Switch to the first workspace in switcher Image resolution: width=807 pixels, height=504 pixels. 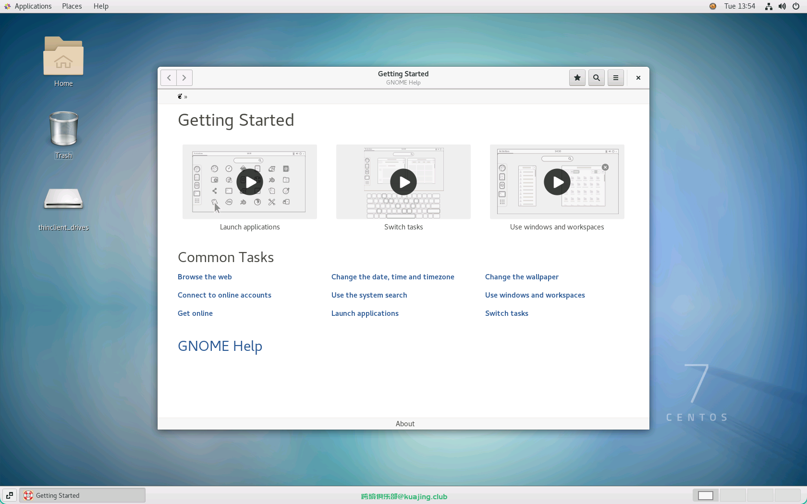(706, 495)
